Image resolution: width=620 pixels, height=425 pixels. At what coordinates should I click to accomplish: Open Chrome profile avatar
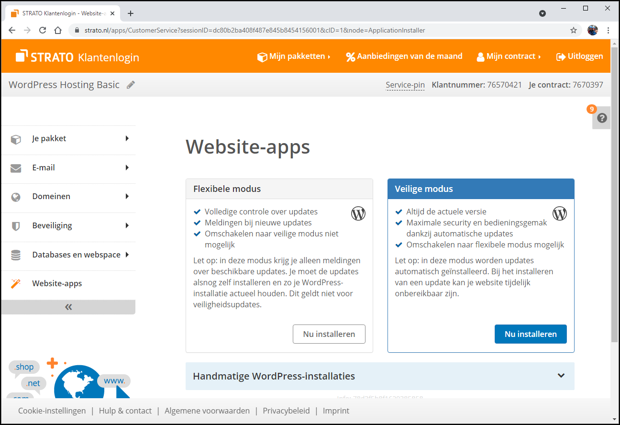click(593, 30)
